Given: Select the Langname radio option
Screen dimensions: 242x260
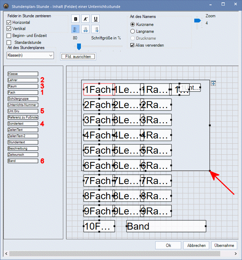Looking at the screenshot, I should [132, 31].
